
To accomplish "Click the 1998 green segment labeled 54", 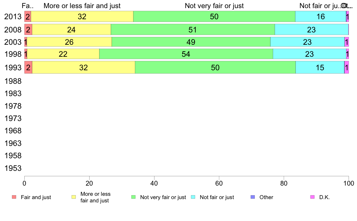I will tap(186, 54).
